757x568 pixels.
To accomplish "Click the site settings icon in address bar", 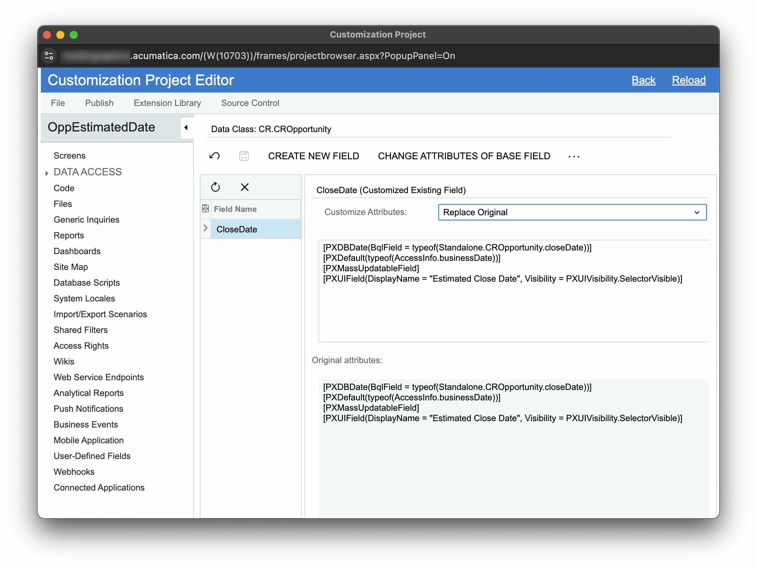I will coord(49,55).
